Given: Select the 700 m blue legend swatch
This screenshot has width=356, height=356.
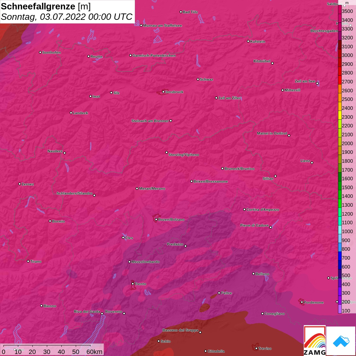Looking at the screenshot, I should [340, 256].
